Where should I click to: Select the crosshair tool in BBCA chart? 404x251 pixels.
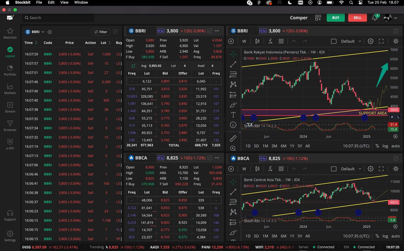pos(233,182)
